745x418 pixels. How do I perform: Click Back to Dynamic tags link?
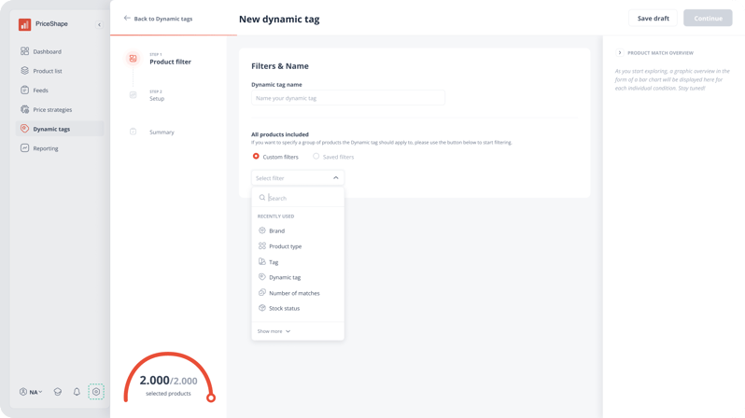point(158,19)
